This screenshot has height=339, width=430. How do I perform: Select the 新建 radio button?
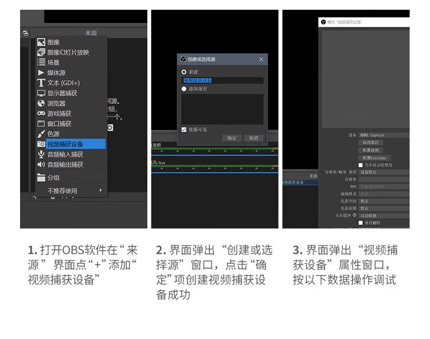[183, 72]
